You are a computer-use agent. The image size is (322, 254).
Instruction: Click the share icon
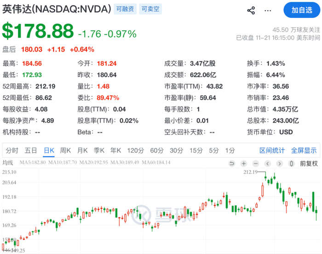251,11
